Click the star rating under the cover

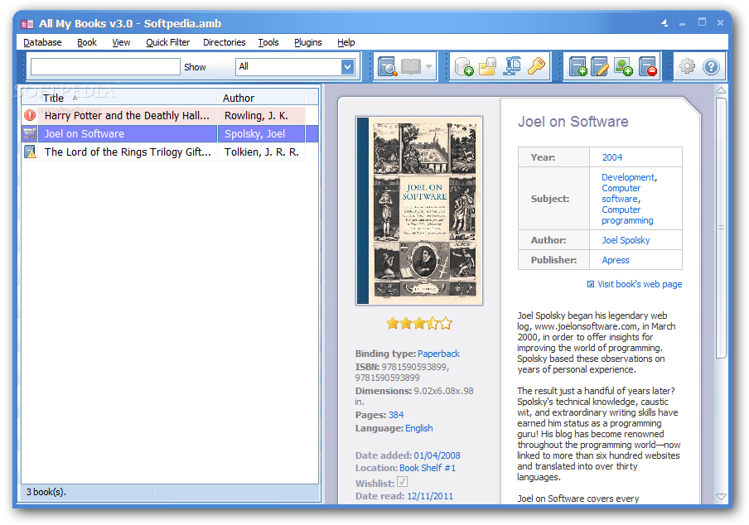pos(419,324)
